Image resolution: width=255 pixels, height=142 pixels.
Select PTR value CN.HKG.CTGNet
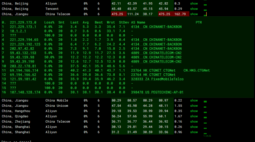click(x=197, y=70)
